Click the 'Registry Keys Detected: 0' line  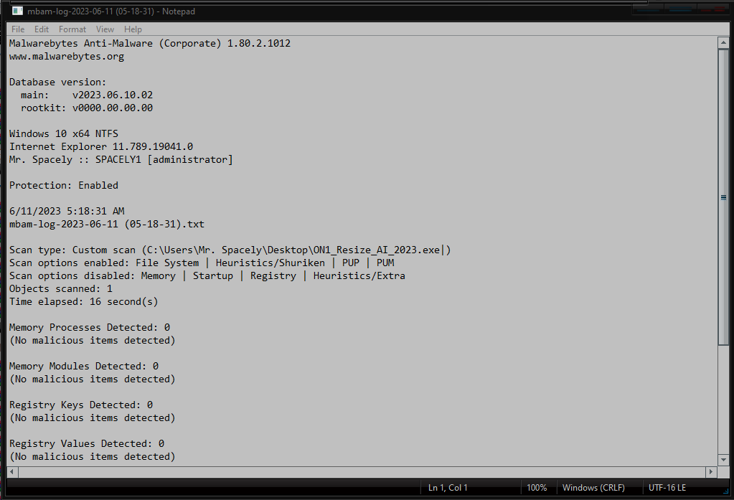click(x=81, y=405)
